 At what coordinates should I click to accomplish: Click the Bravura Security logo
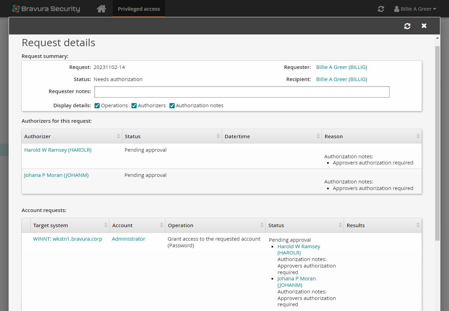[x=46, y=9]
